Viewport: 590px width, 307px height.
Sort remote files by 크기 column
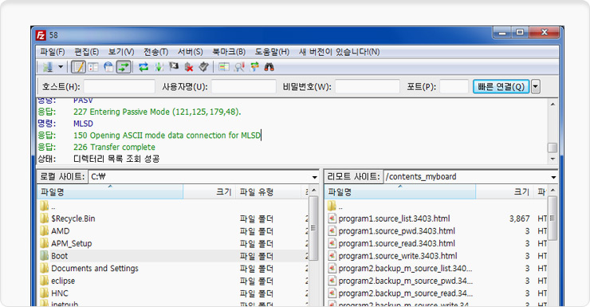point(505,192)
